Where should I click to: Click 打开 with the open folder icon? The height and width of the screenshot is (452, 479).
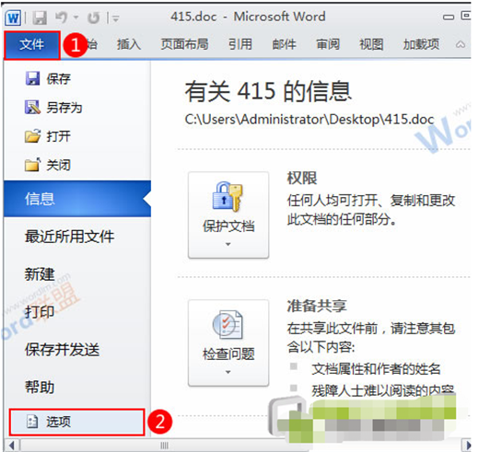[48, 136]
